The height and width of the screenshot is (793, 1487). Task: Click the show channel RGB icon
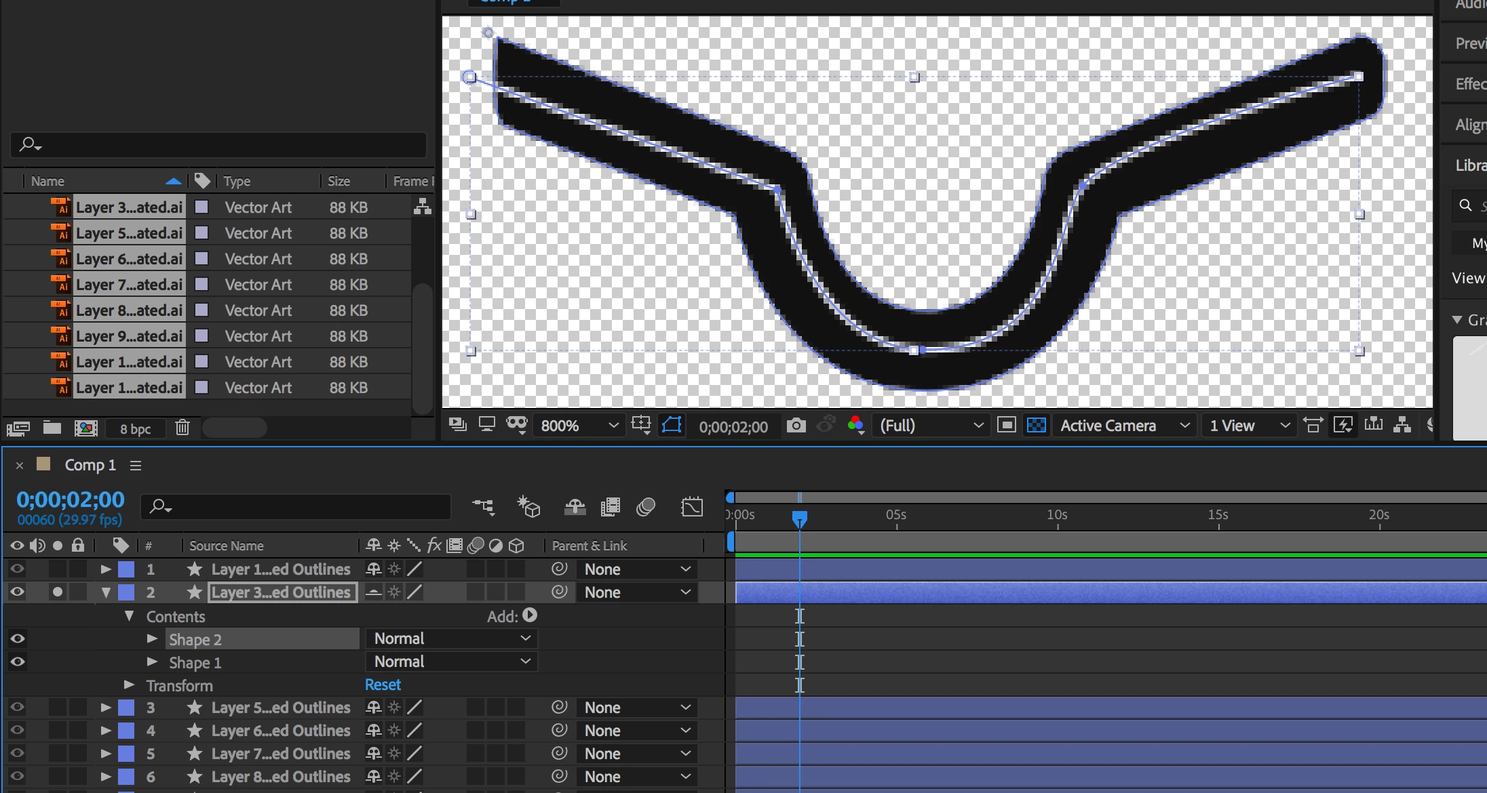coord(855,426)
